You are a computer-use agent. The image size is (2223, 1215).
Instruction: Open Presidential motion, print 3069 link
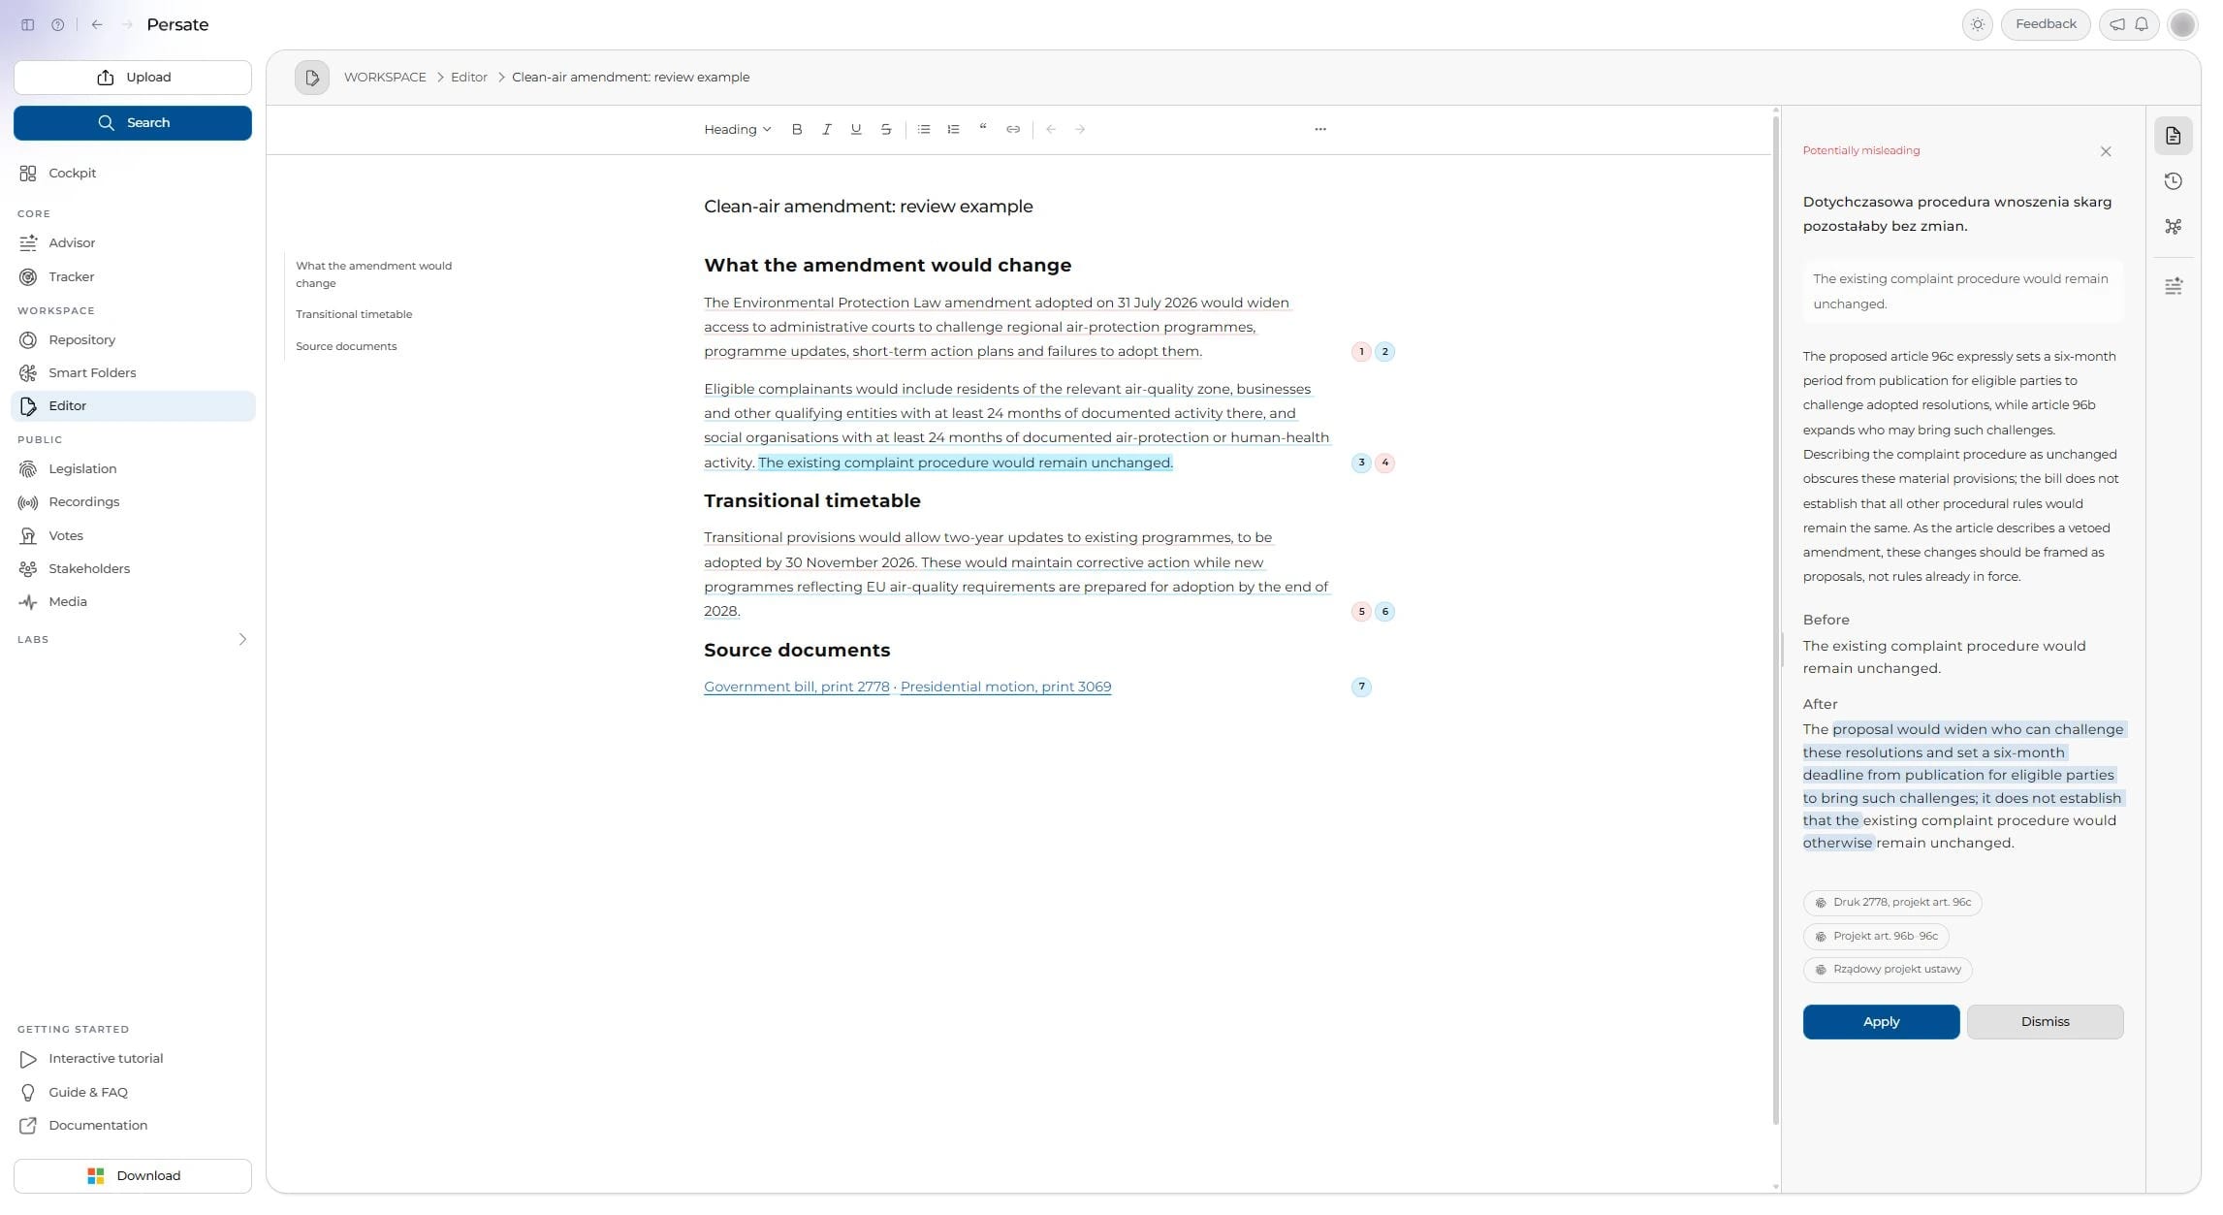(x=1005, y=687)
